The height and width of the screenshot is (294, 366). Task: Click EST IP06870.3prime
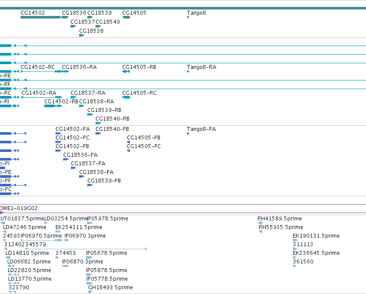point(83,262)
